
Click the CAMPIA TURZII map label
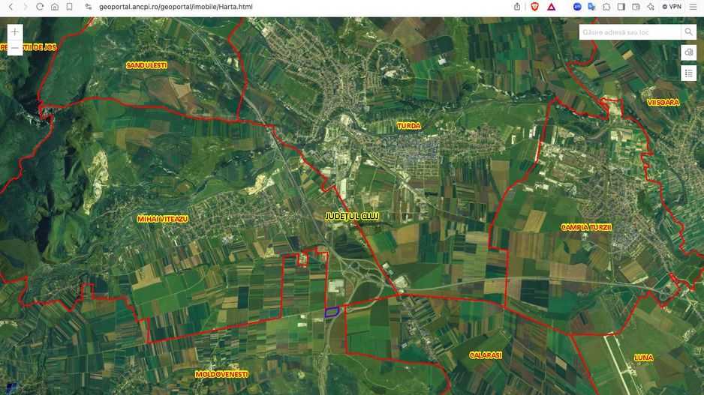[586, 227]
